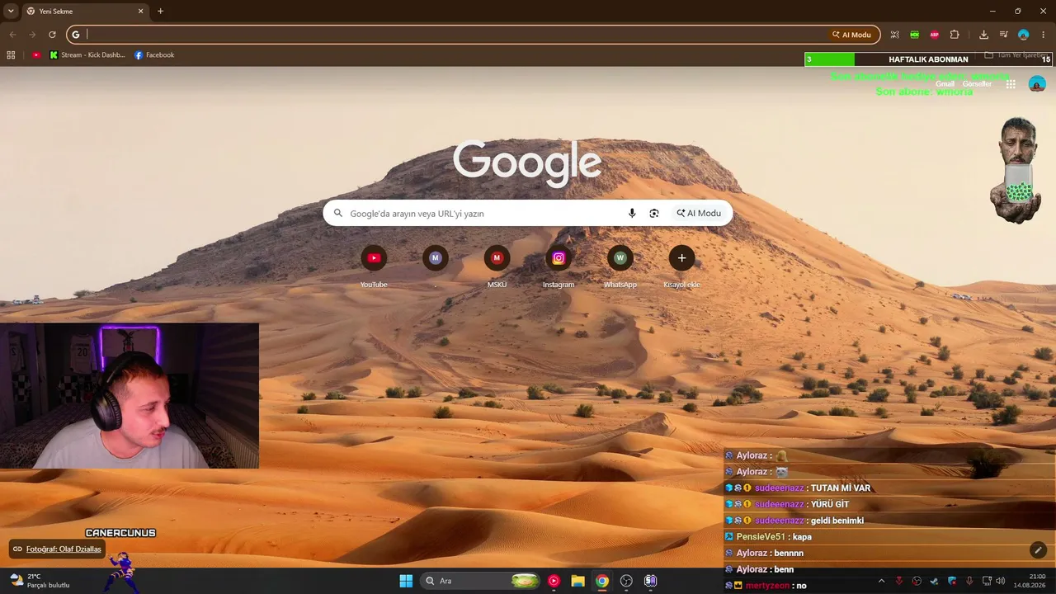Switch to Chrome on the taskbar
The image size is (1056, 594).
coord(602,581)
